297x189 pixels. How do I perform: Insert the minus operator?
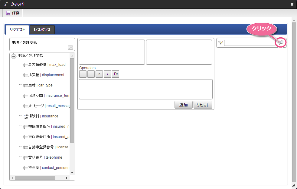tap(91, 74)
